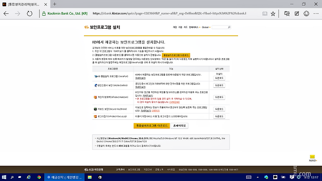Launch Internet Explorer from taskbar
The width and height of the screenshot is (322, 181).
pyautogui.click(x=29, y=177)
